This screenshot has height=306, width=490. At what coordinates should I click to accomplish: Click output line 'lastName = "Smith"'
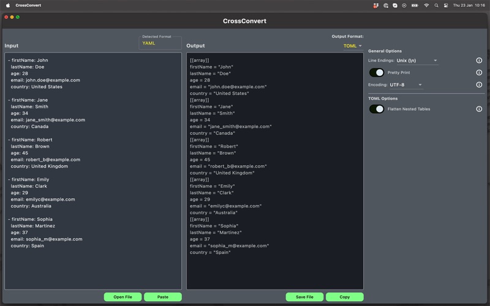tap(213, 113)
